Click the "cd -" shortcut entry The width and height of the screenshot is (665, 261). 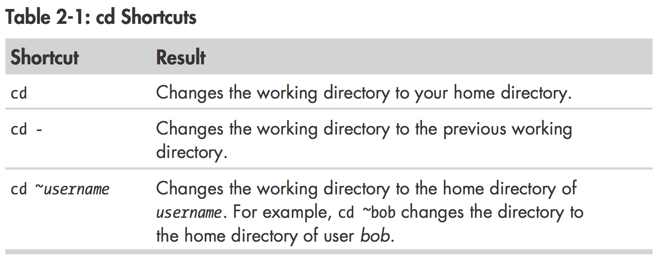27,130
